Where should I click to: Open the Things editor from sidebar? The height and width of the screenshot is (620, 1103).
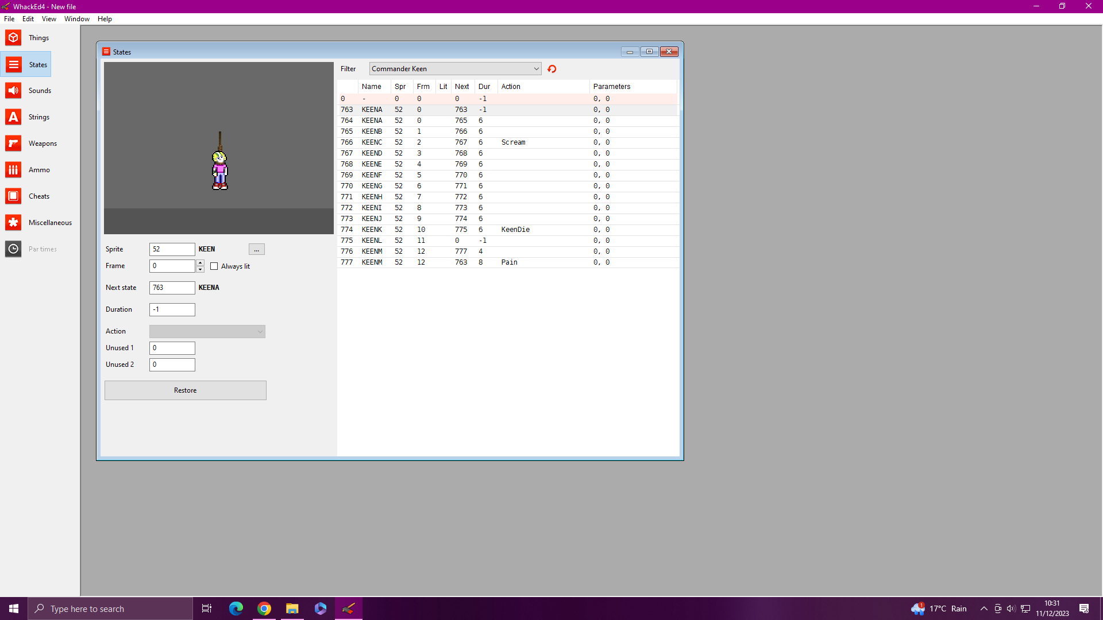27,38
